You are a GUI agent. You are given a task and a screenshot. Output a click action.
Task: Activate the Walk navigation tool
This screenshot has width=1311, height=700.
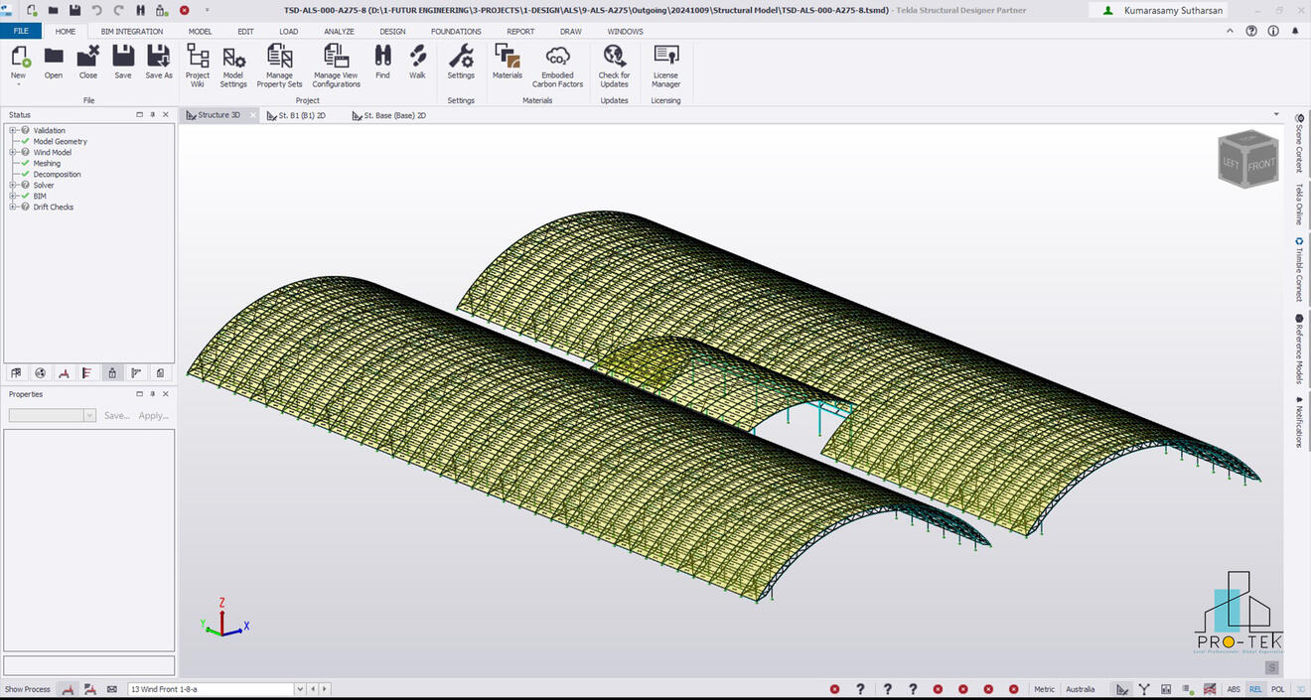417,65
